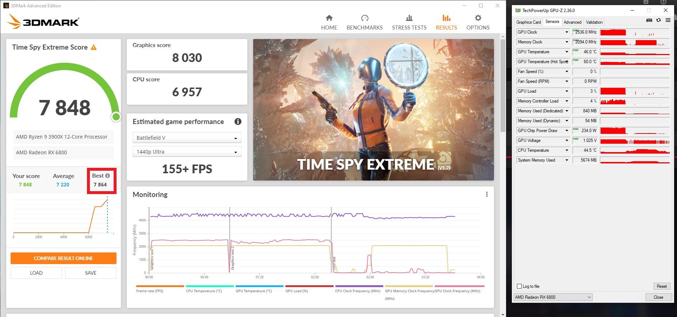
Task: Click the System Memory Used value 5674 MB
Action: (585, 160)
